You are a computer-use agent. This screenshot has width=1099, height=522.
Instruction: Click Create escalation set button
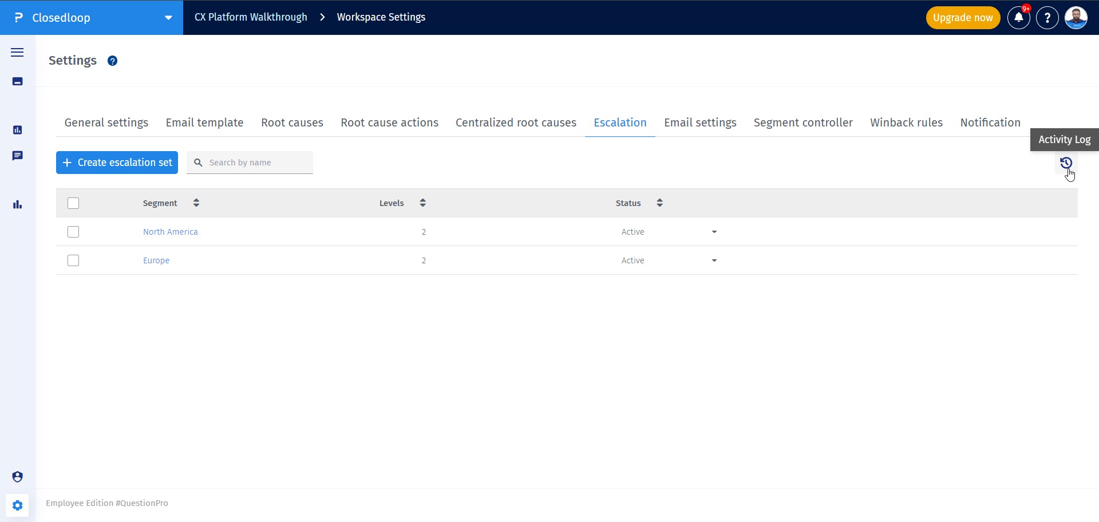117,163
